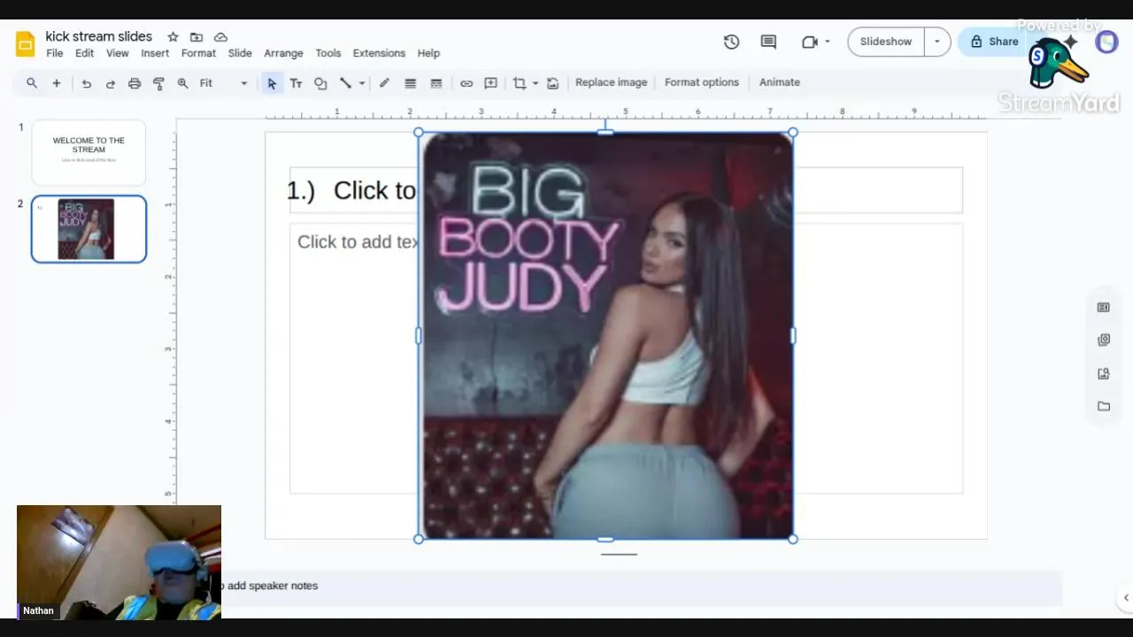Image resolution: width=1133 pixels, height=637 pixels.
Task: Add a new slide with plus icon
Action: [x=56, y=83]
